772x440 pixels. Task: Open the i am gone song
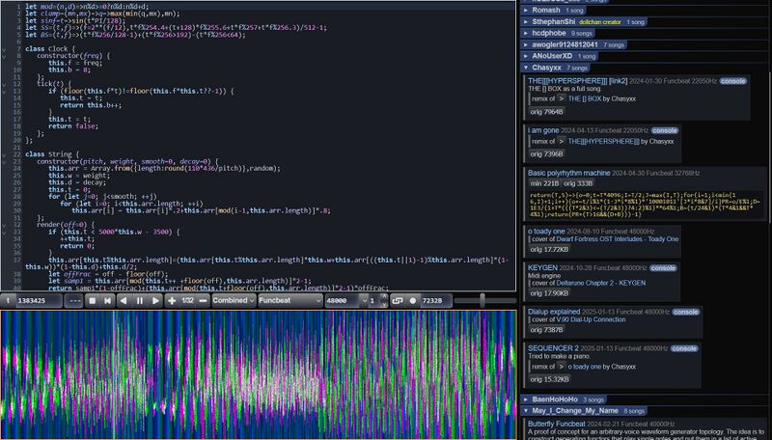coord(543,130)
